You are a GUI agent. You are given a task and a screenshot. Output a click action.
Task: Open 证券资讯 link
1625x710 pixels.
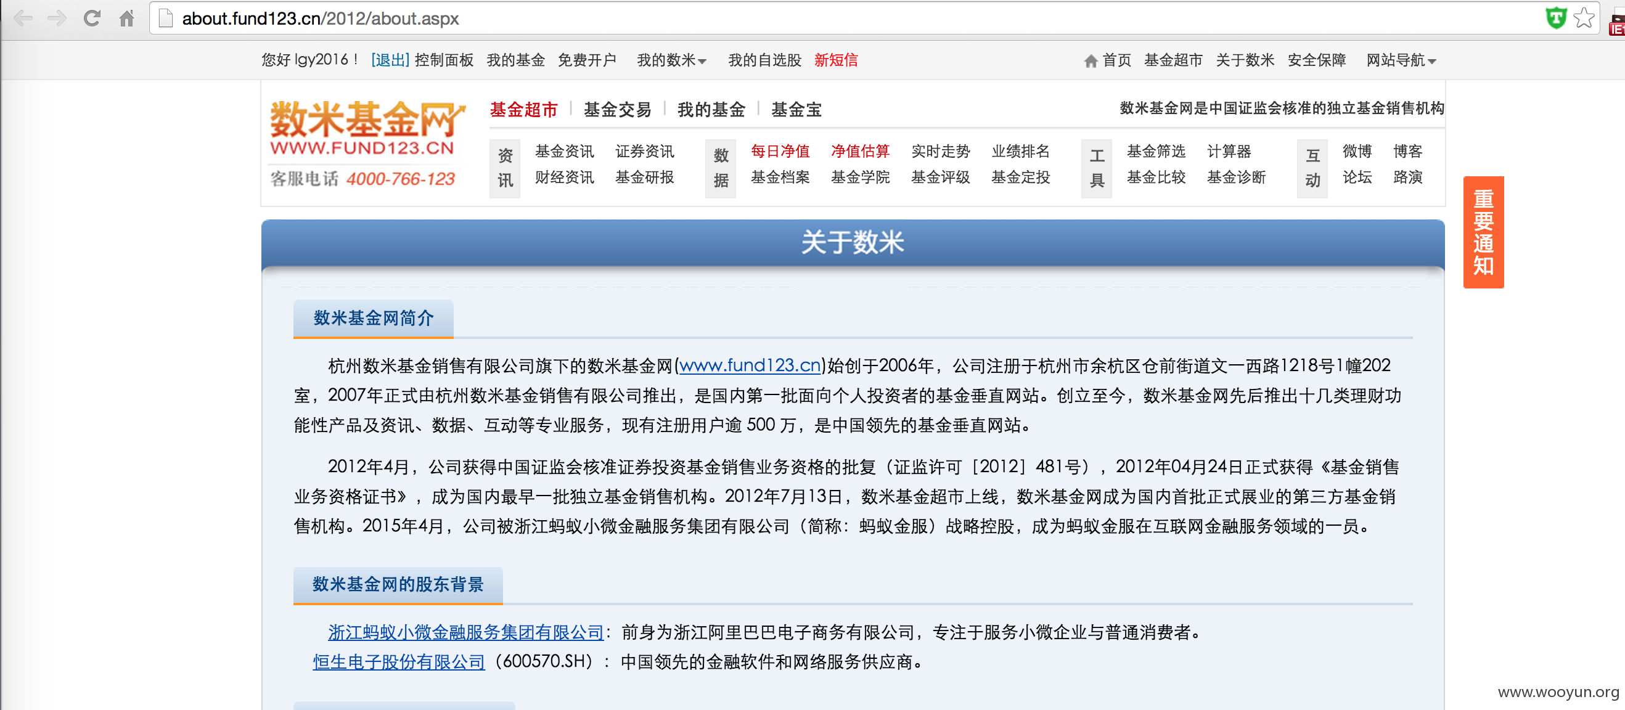coord(645,152)
